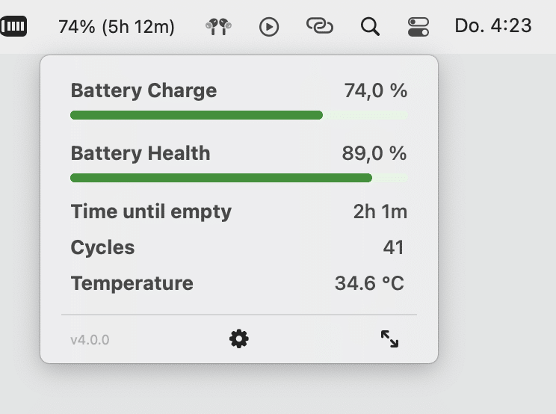This screenshot has height=414, width=556.
Task: Click the 89,0 % battery health value
Action: (374, 153)
